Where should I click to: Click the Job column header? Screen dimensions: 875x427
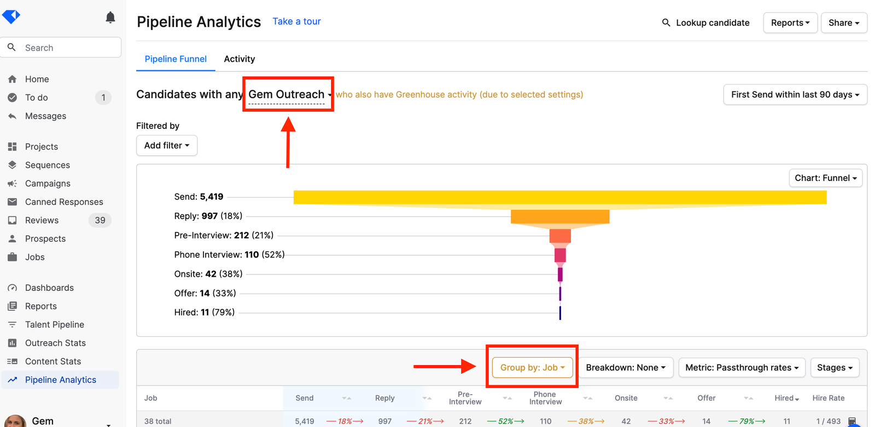point(150,398)
